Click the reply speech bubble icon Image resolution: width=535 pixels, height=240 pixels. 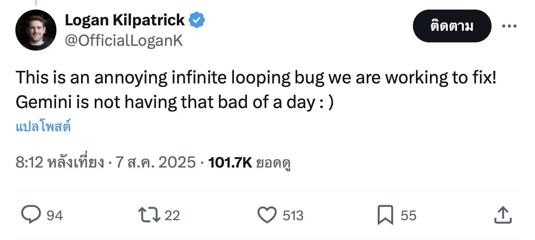click(x=31, y=215)
